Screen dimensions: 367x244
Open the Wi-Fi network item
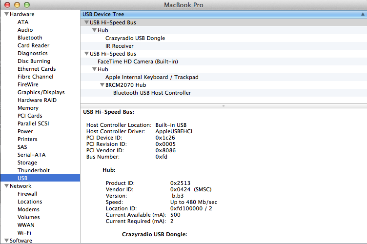tap(24, 233)
